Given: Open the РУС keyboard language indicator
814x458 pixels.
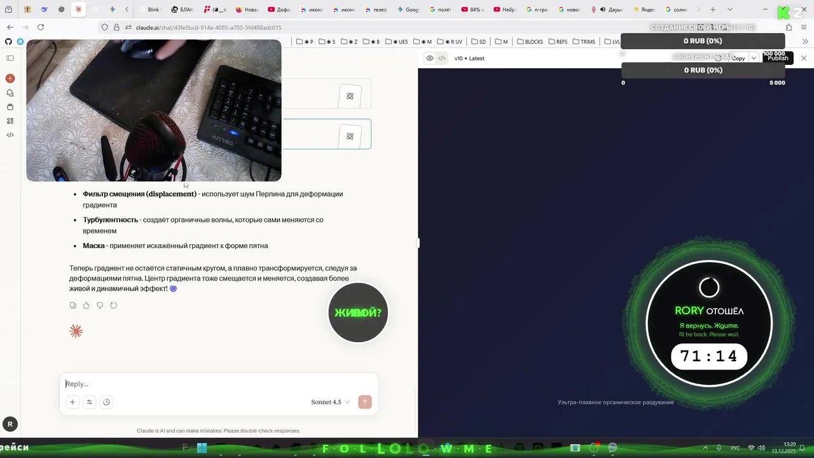Looking at the screenshot, I should (735, 448).
